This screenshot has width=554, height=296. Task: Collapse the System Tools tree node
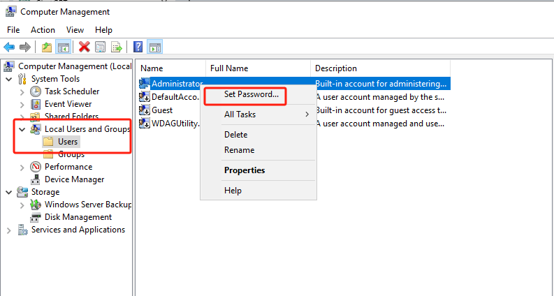[9, 79]
